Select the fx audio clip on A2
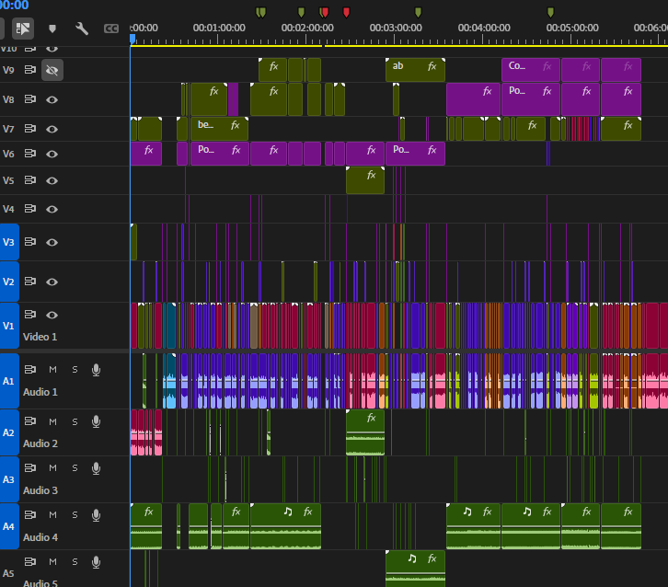 (365, 432)
